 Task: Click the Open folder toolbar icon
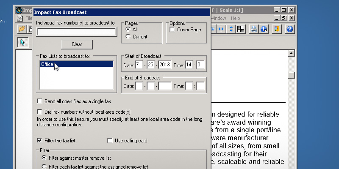coord(22,29)
